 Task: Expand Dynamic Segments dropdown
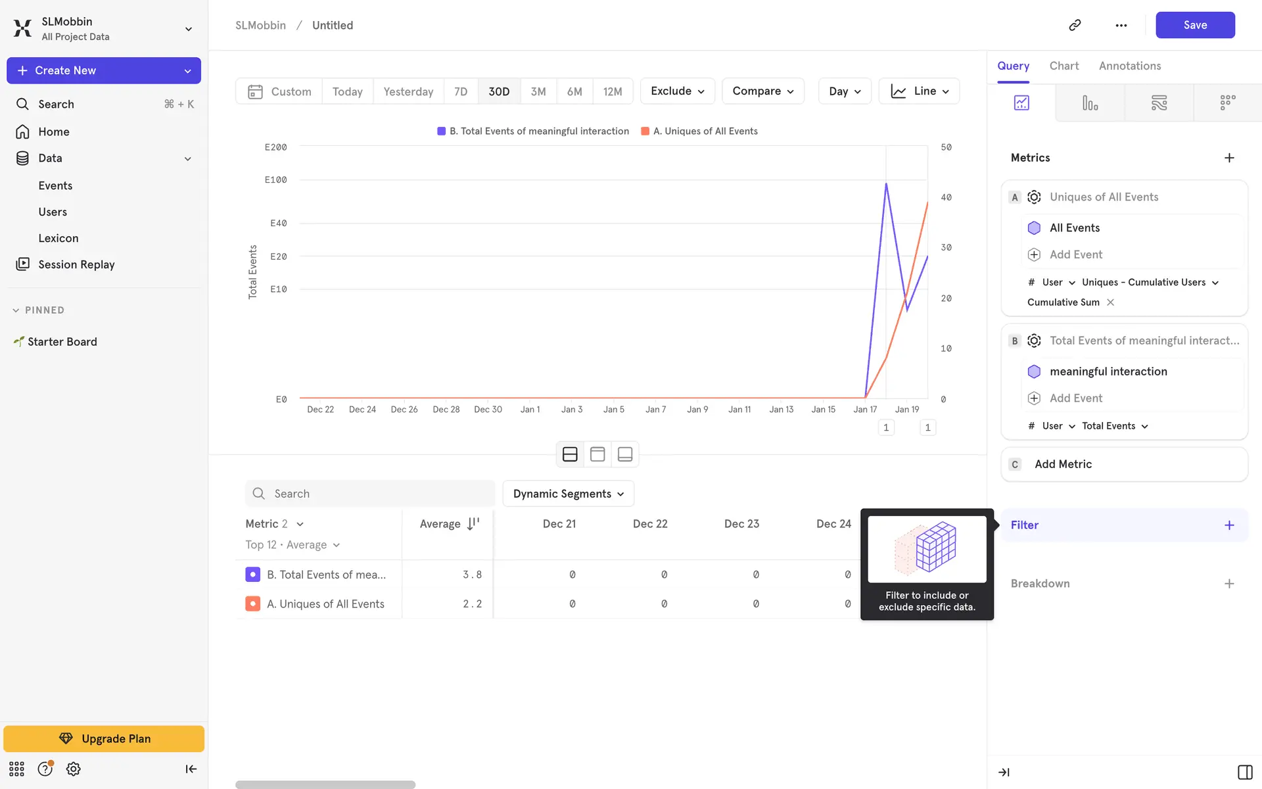coord(568,494)
